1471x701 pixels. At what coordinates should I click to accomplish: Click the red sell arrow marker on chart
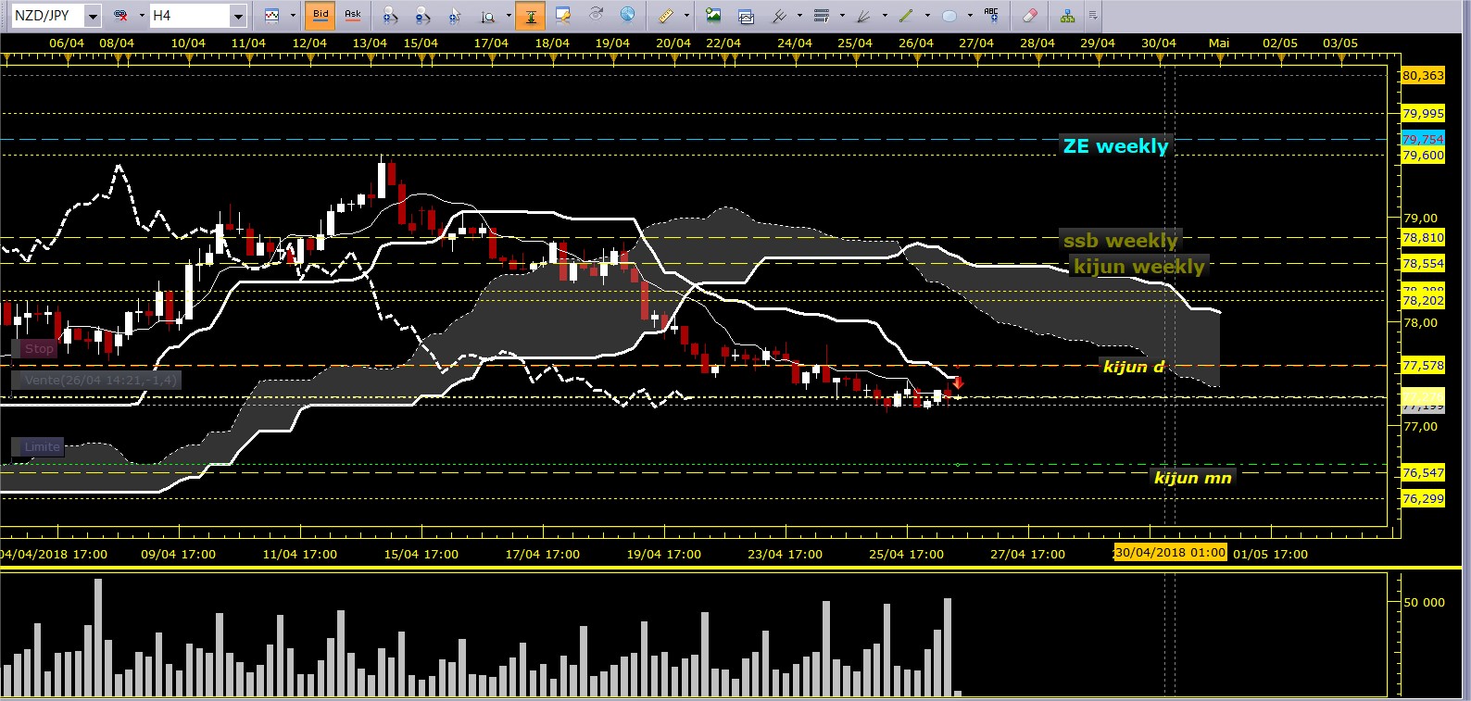click(x=958, y=381)
